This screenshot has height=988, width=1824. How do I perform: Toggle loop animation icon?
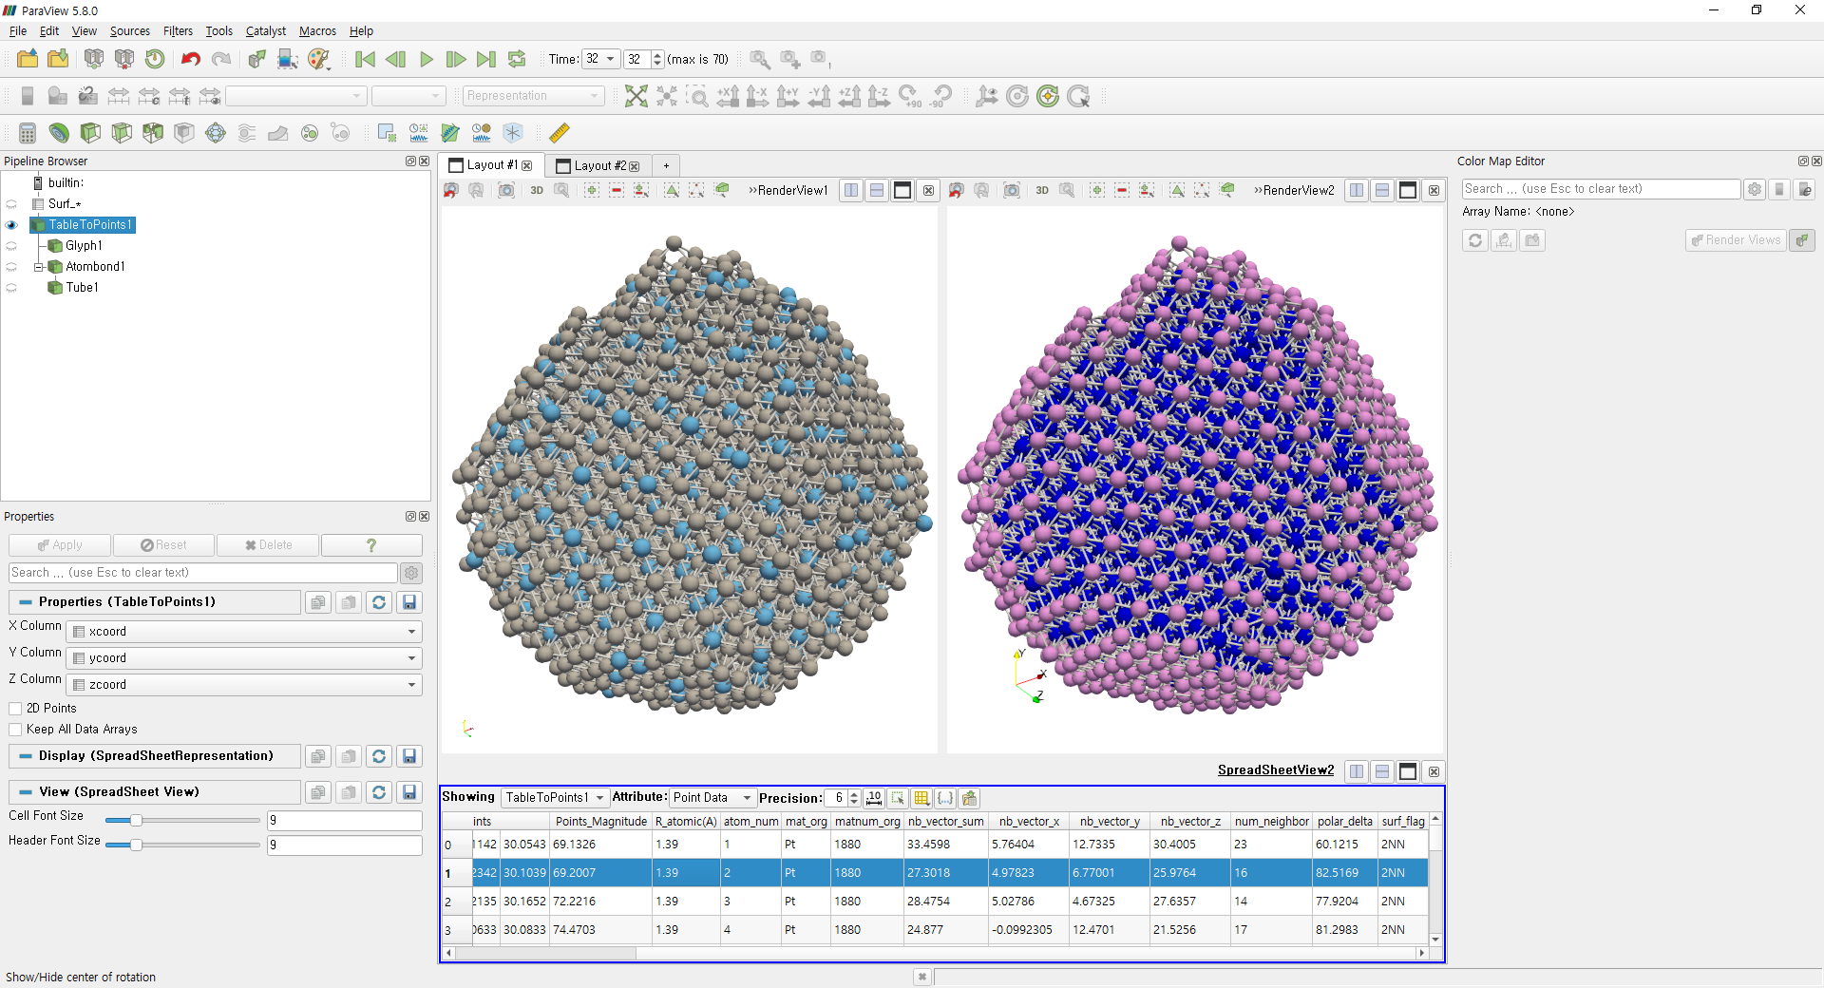click(517, 59)
